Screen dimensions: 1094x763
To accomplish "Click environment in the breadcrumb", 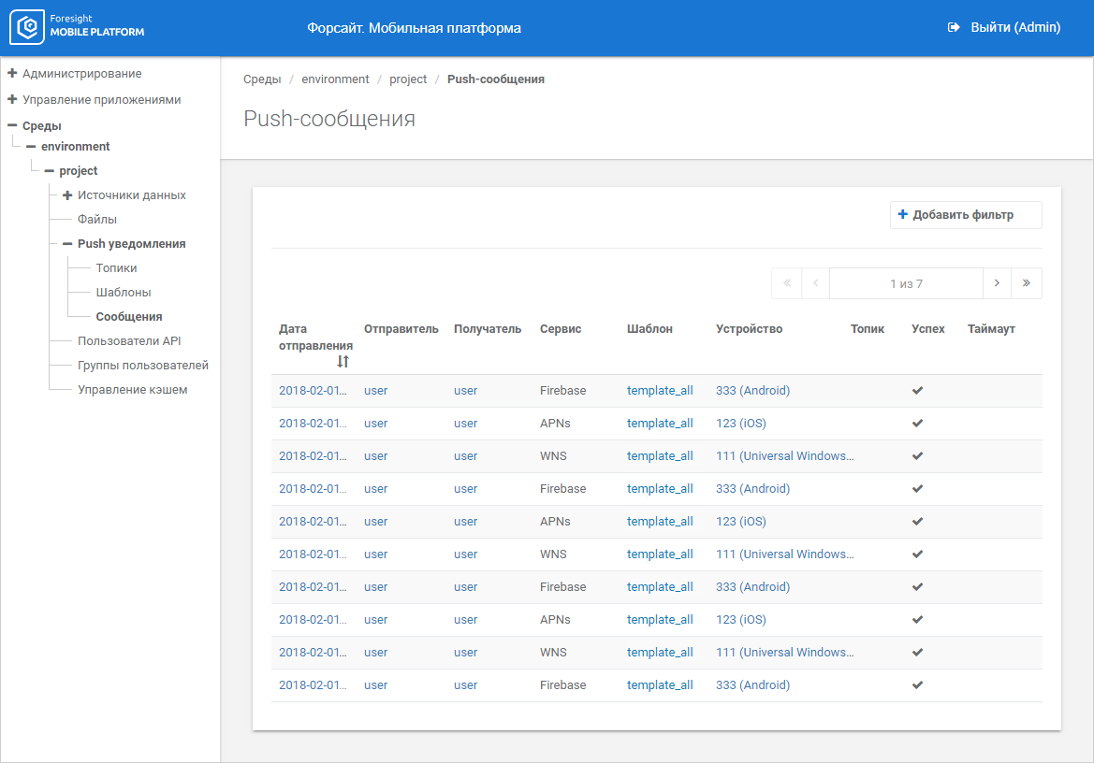I will pos(335,79).
